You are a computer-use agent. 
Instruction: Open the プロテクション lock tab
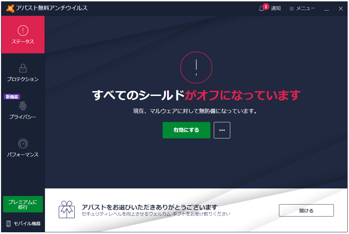pos(23,72)
